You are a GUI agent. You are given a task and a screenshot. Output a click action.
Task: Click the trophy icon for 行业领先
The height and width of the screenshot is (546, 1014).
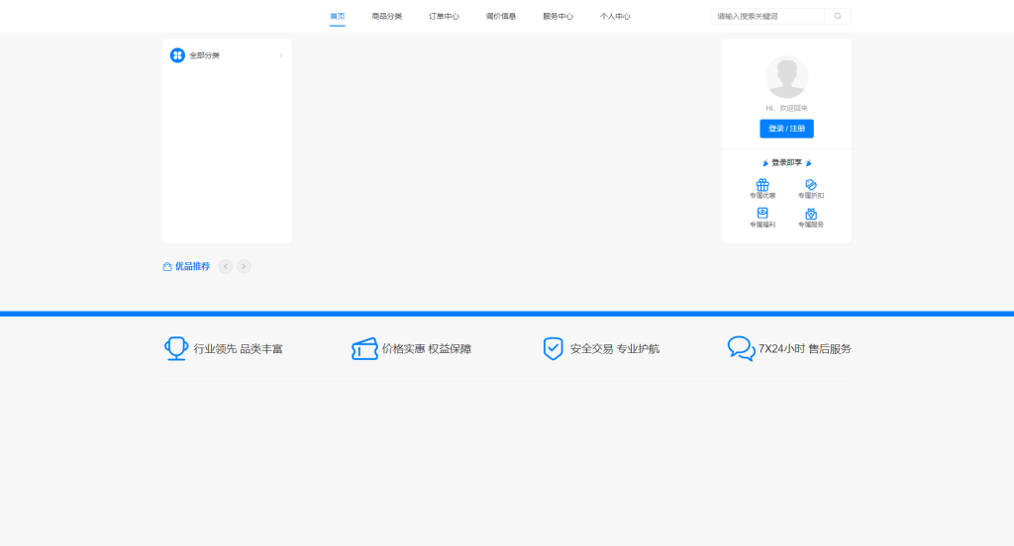tap(176, 348)
